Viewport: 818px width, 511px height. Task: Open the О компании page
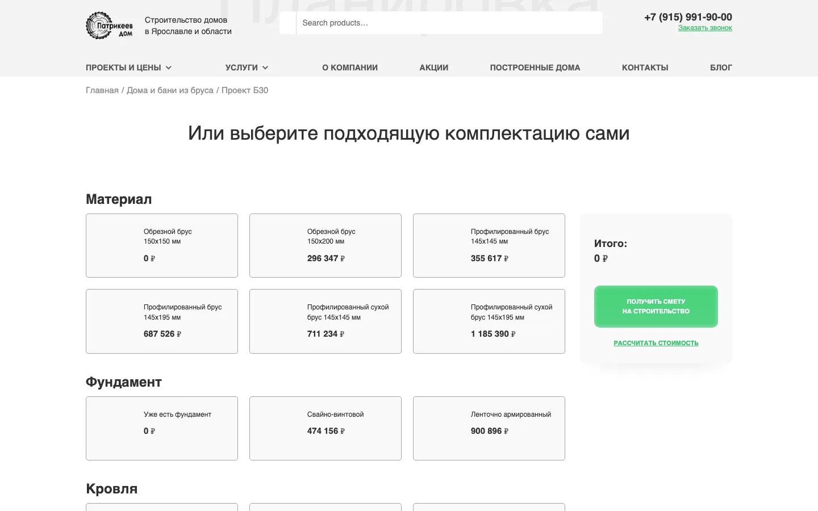click(x=350, y=68)
